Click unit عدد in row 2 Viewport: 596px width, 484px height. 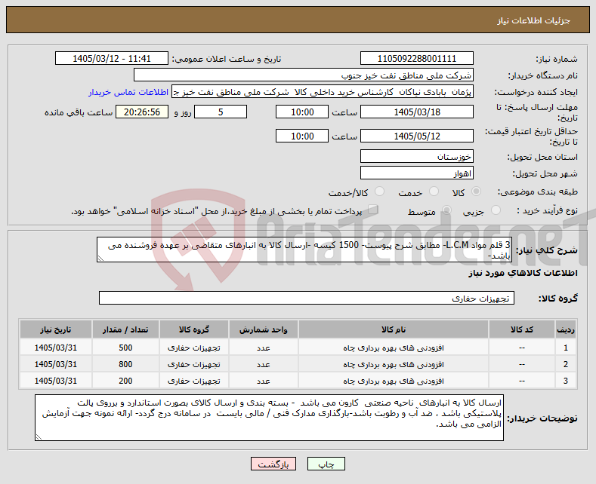pos(263,365)
